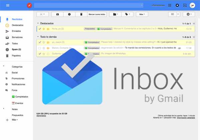
Task: Open the move-to folder dropdown
Action: pyautogui.click(x=115, y=14)
